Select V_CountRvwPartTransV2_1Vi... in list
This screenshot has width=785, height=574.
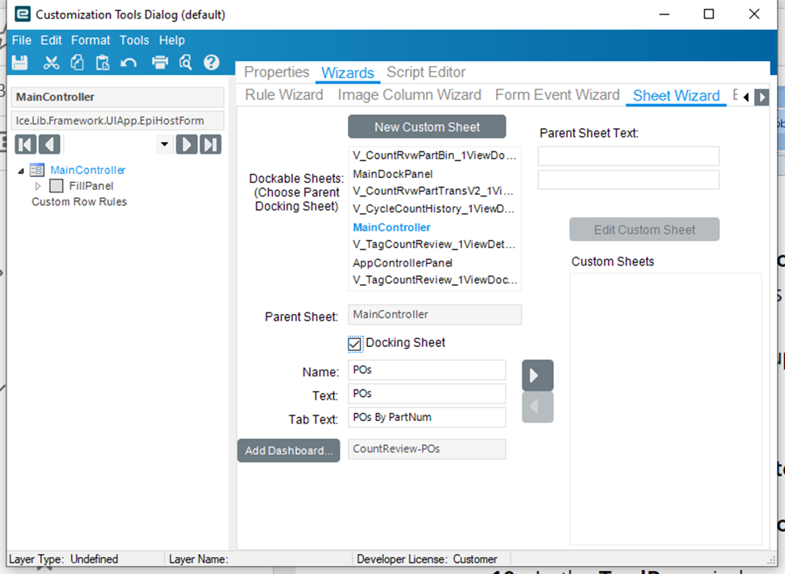(x=434, y=191)
